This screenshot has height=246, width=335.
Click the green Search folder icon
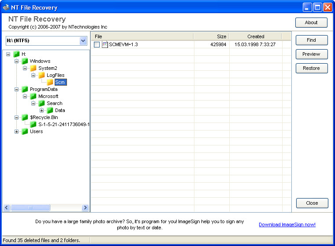click(41, 103)
